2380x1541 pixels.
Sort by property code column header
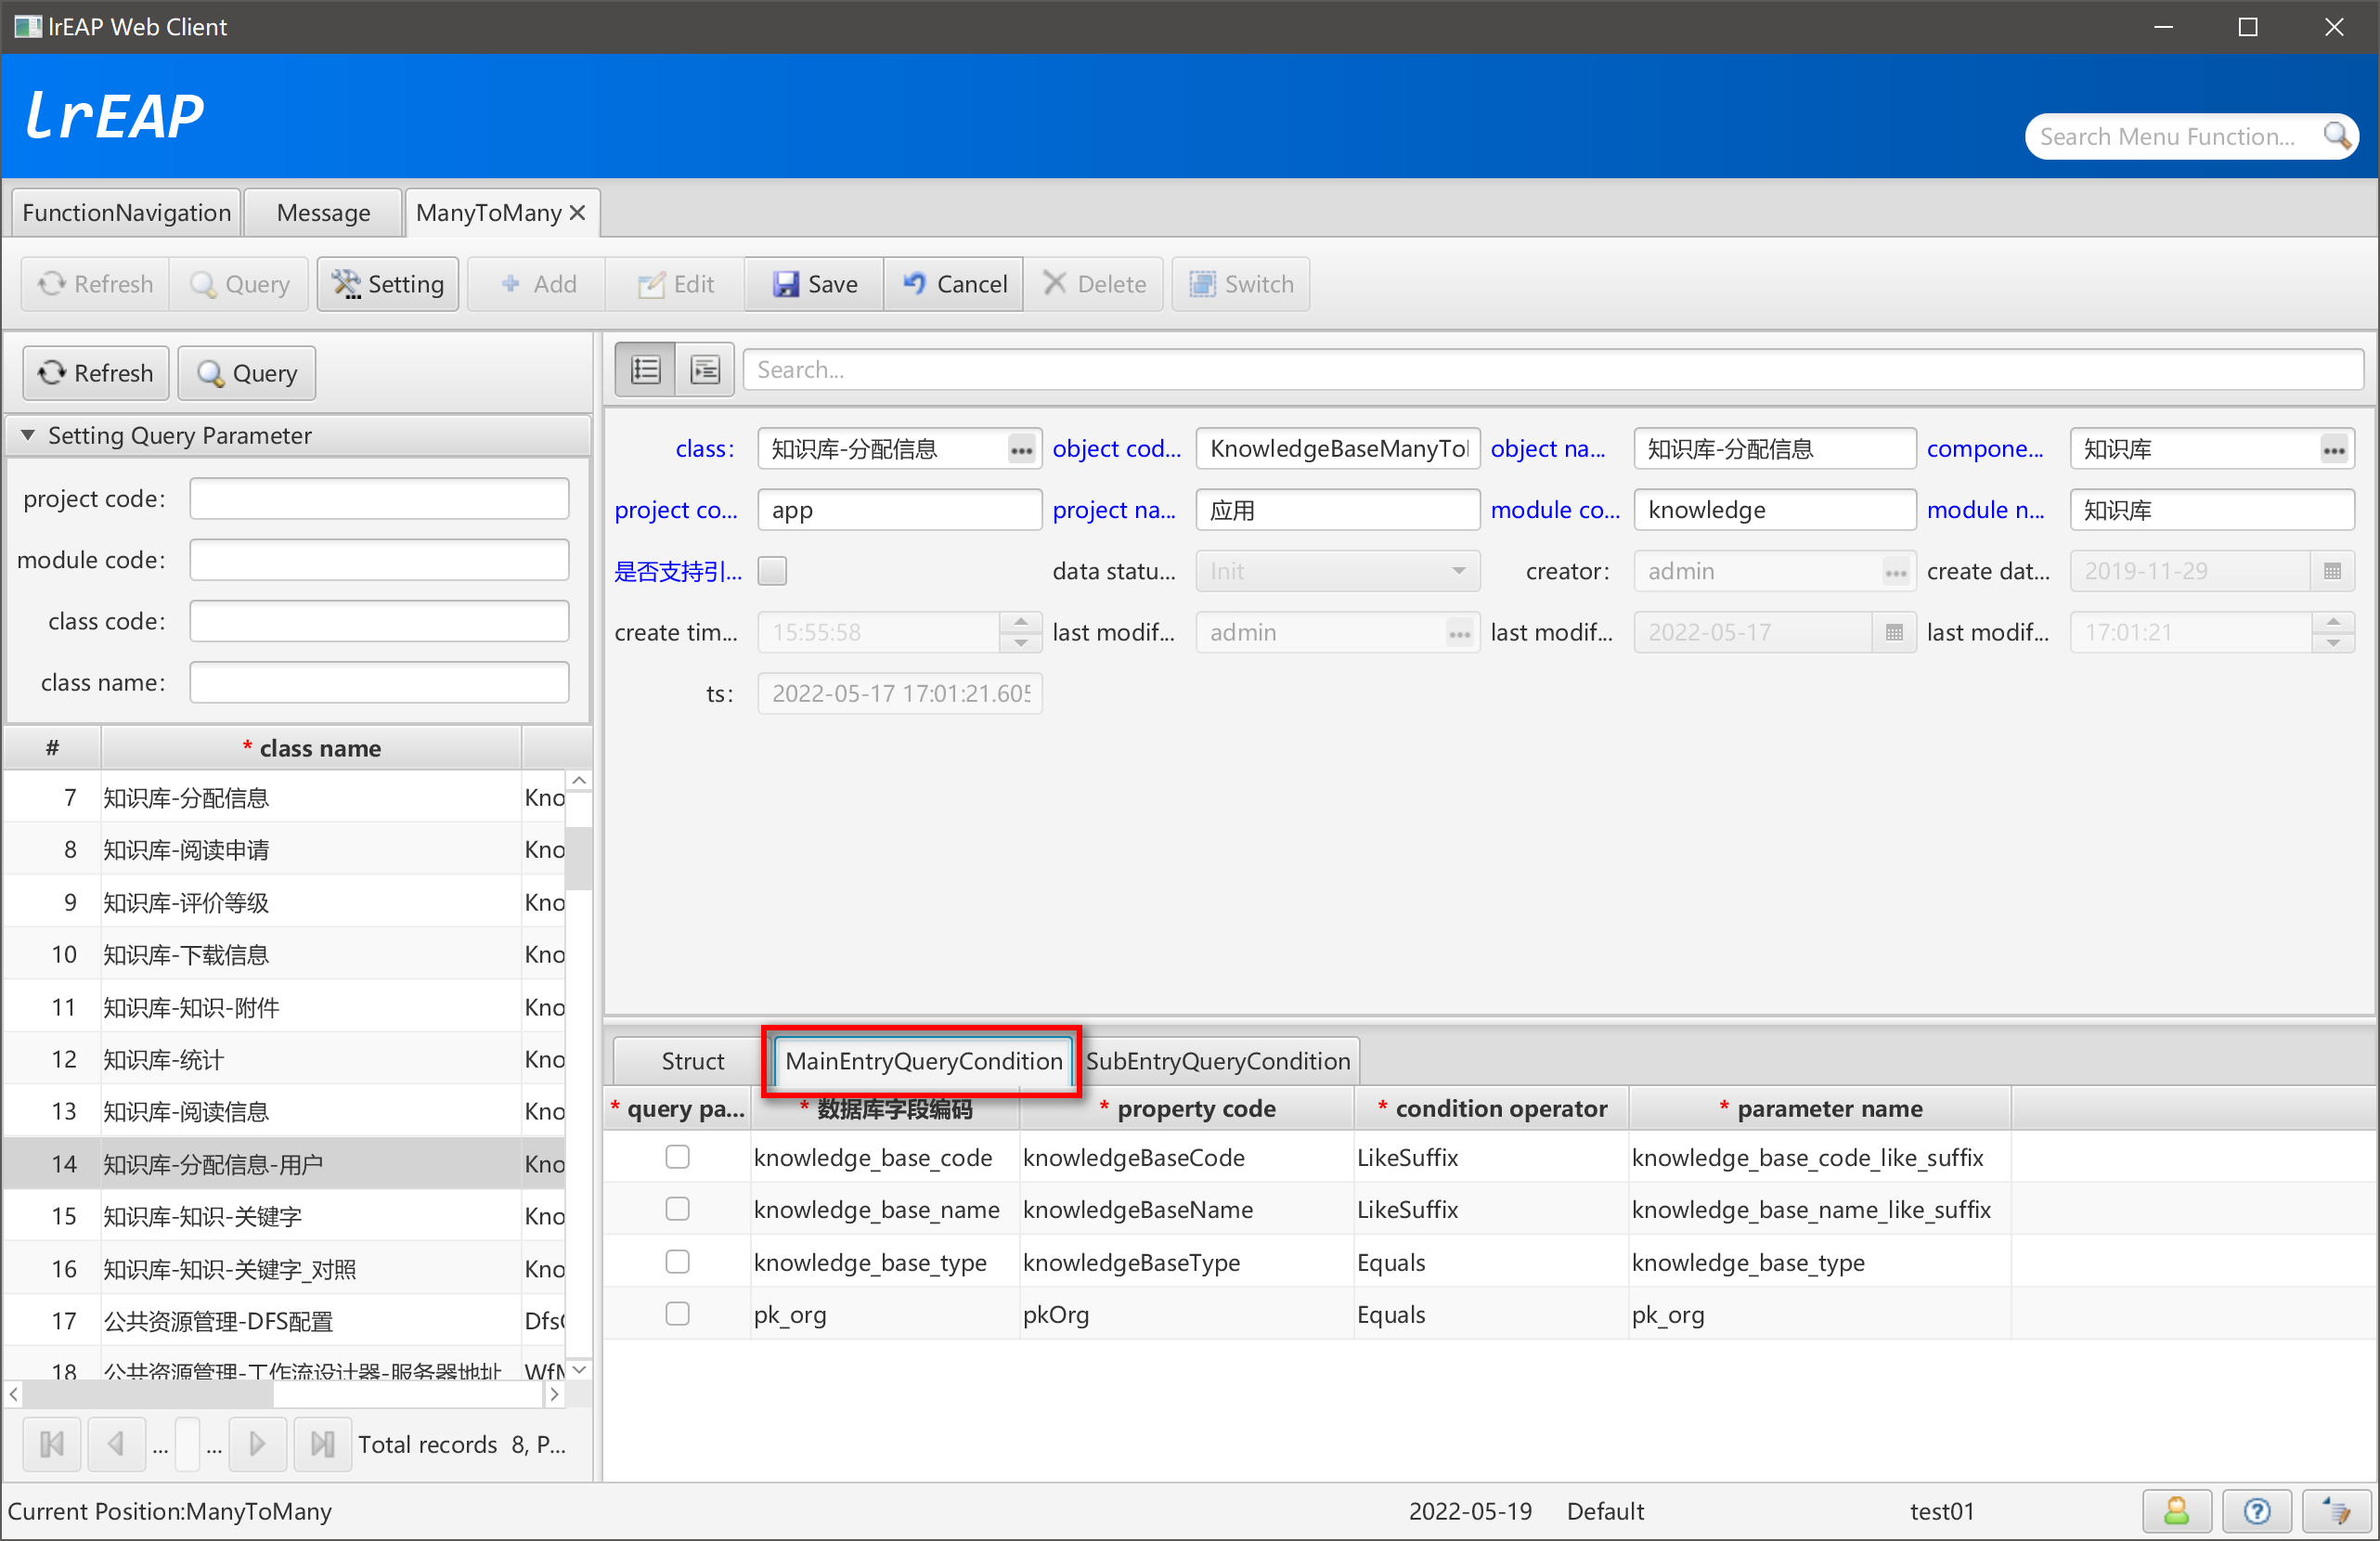point(1187,1109)
